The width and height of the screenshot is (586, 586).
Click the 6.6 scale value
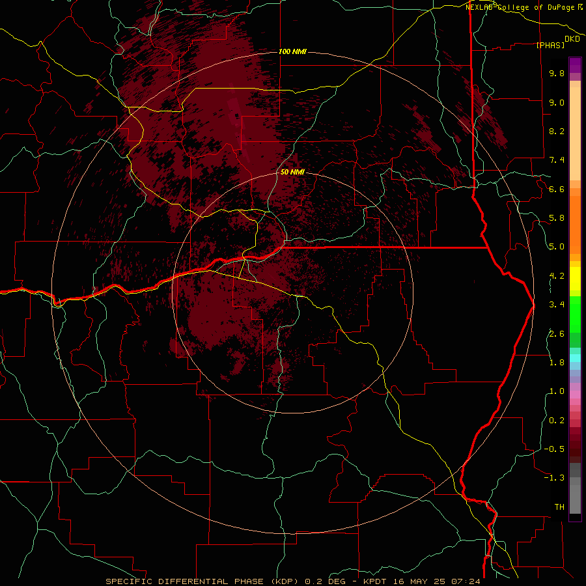point(557,189)
